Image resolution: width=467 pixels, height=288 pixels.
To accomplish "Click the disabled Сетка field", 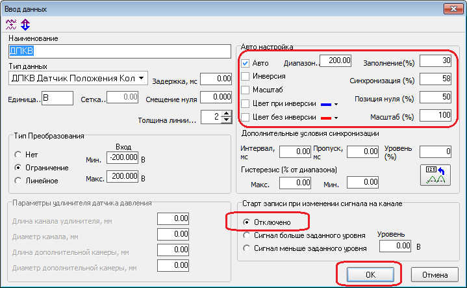I will click(x=122, y=98).
